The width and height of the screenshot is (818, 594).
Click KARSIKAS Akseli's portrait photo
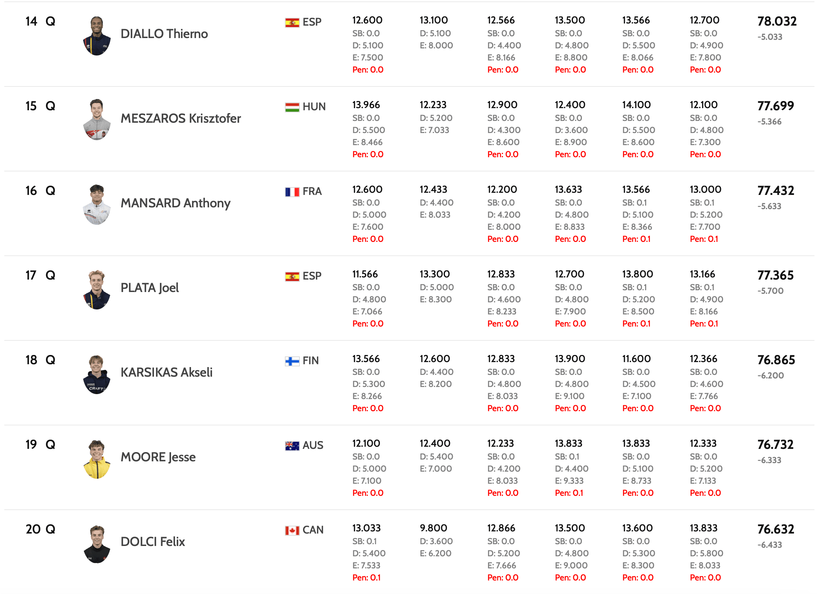97,374
